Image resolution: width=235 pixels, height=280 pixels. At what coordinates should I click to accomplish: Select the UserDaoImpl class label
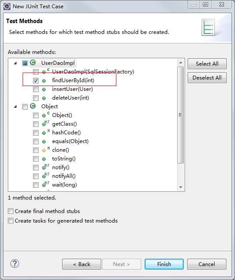coord(58,63)
